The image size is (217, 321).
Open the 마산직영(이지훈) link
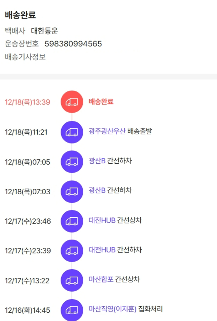112,309
